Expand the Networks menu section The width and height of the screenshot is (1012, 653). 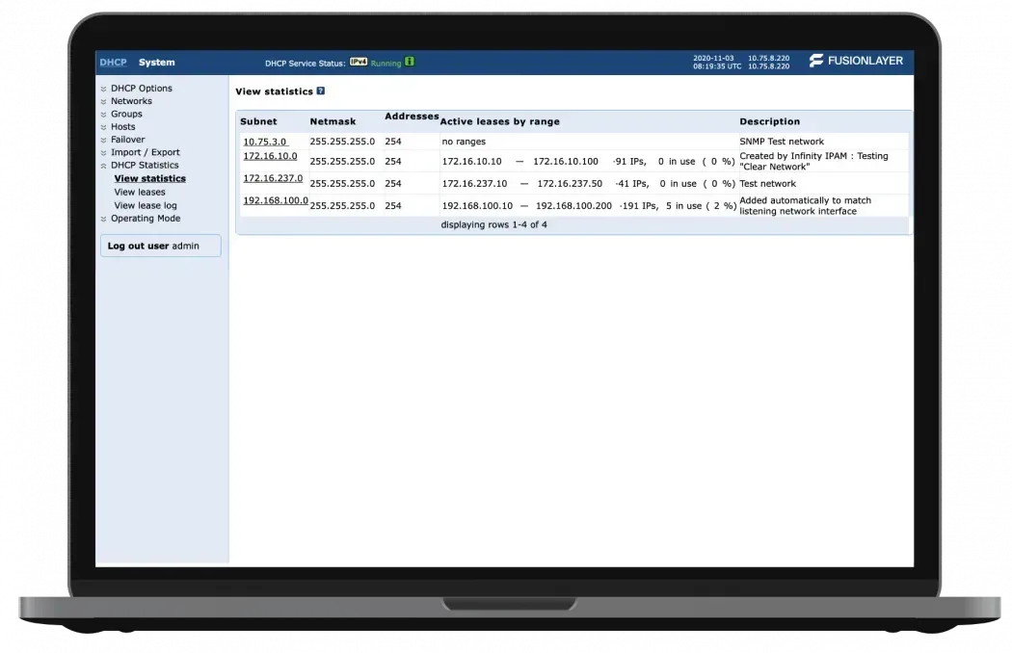(x=131, y=101)
